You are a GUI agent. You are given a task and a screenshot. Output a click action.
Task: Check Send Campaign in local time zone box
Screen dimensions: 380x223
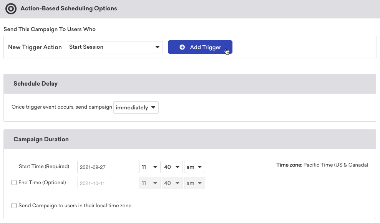click(14, 206)
